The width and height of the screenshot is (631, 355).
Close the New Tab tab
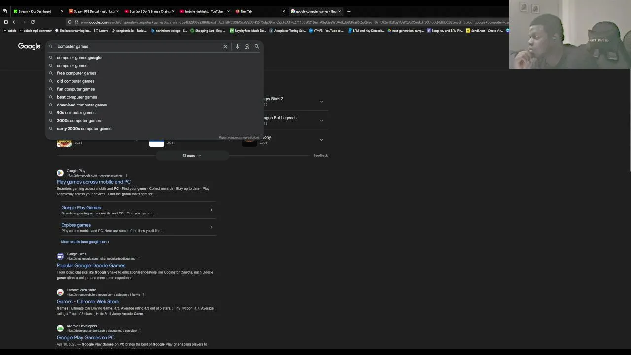[283, 11]
